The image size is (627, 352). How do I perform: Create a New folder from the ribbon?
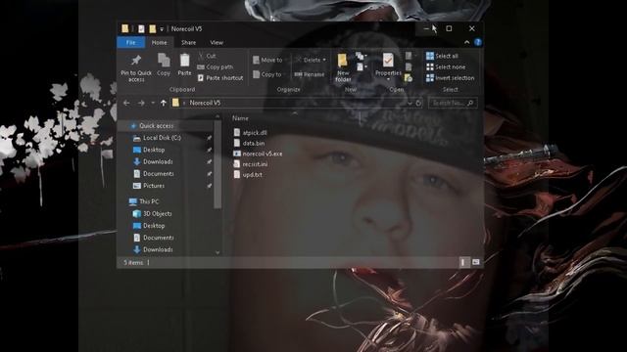[343, 67]
